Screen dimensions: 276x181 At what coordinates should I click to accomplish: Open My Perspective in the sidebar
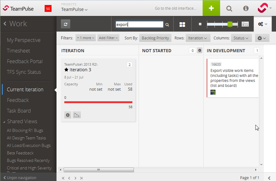point(24,40)
